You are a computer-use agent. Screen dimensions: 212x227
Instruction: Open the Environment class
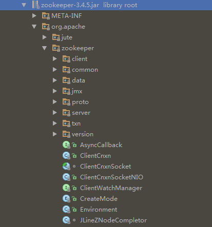99,210
